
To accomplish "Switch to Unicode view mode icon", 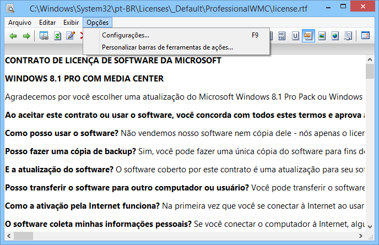I will pos(295,36).
